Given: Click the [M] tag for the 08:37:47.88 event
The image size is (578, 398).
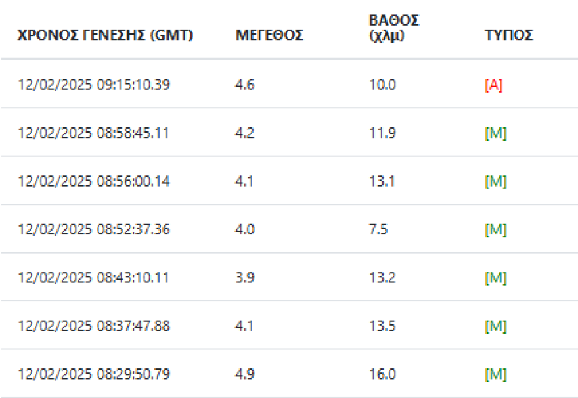Looking at the screenshot, I should [x=496, y=326].
